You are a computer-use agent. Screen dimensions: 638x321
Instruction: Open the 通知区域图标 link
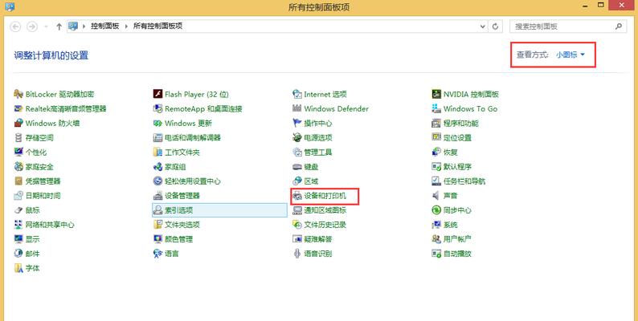pos(325,210)
